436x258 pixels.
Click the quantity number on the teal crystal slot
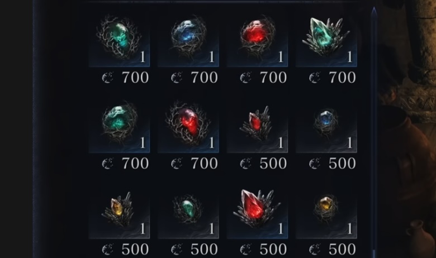click(x=350, y=57)
